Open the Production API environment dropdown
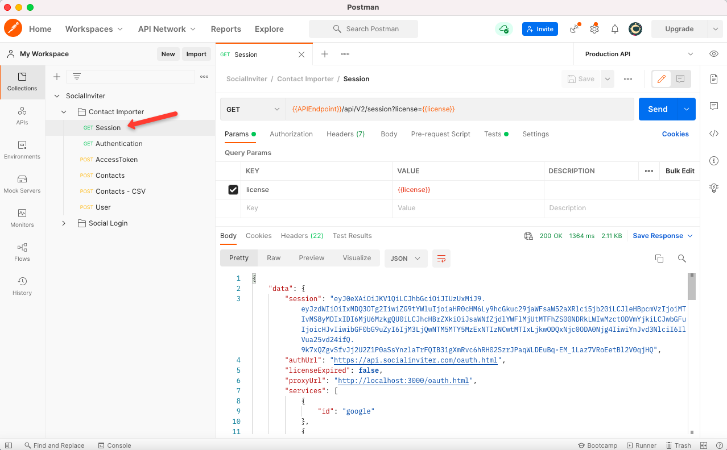 click(x=639, y=54)
